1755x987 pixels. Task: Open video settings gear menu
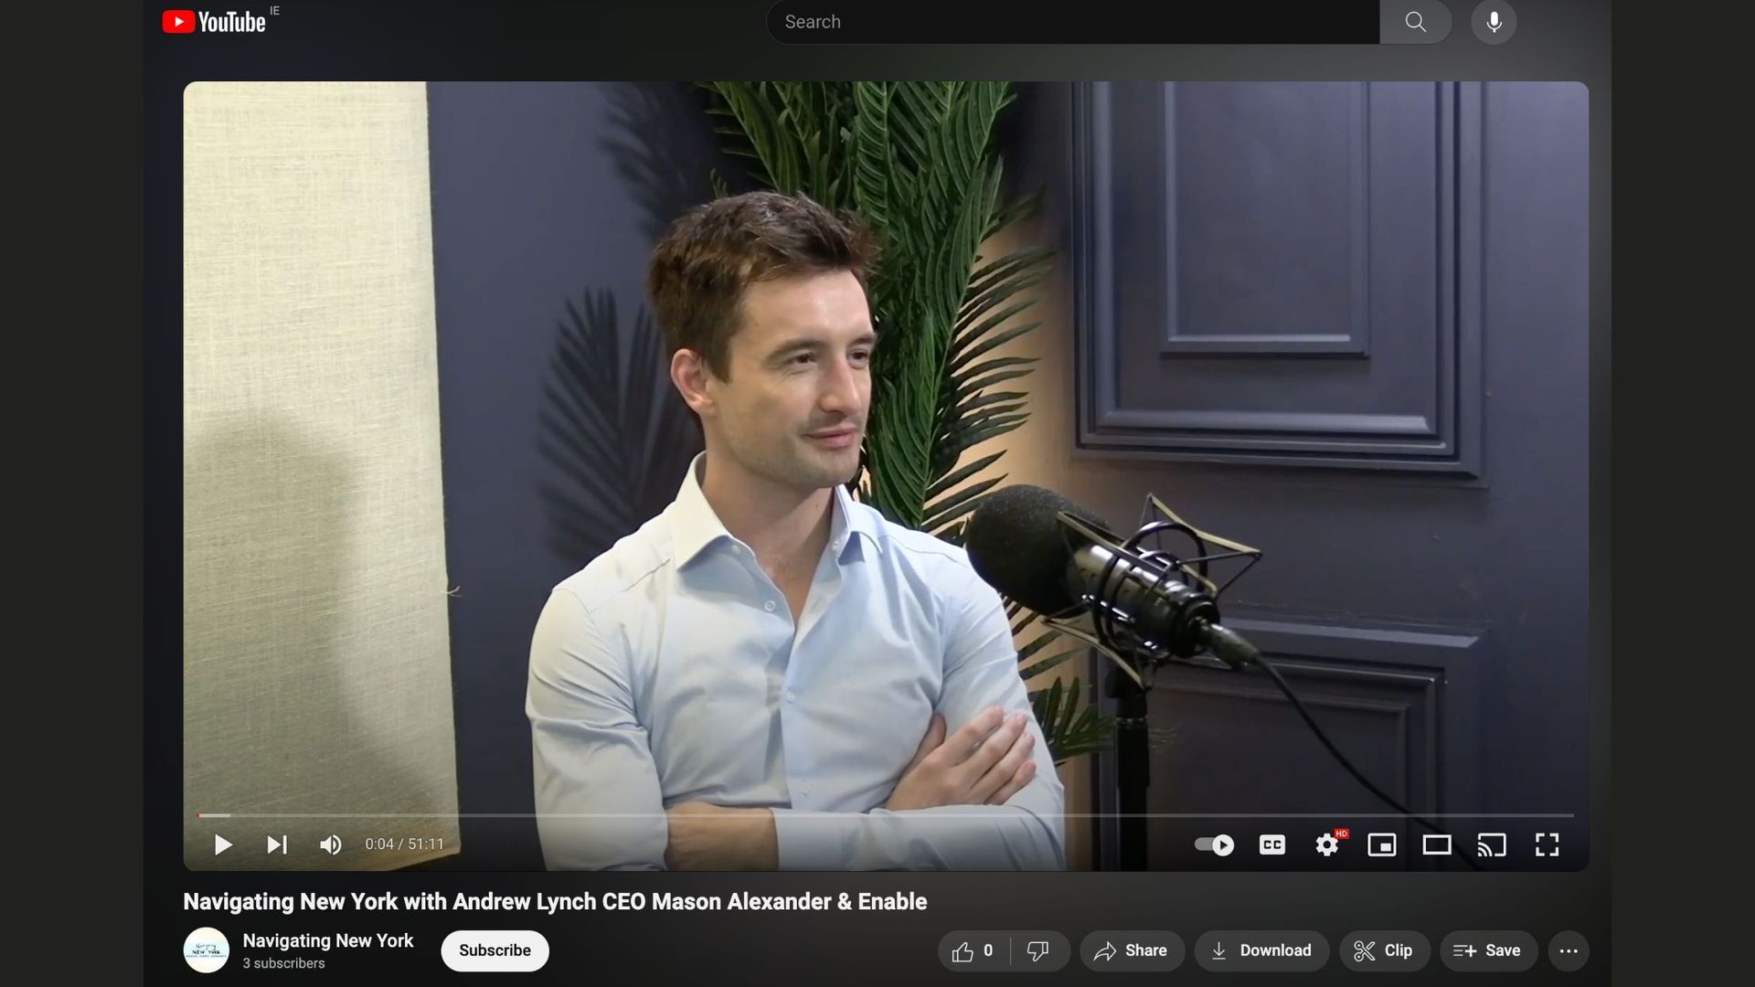[x=1326, y=844]
